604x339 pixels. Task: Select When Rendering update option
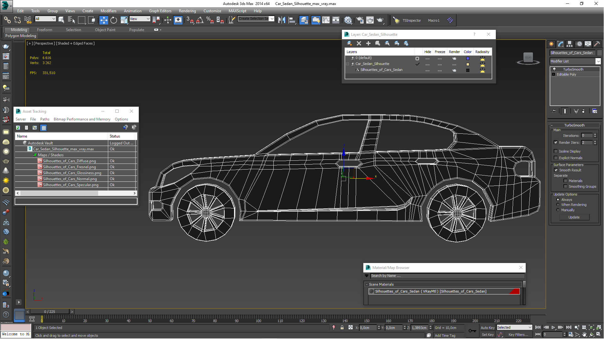point(558,205)
